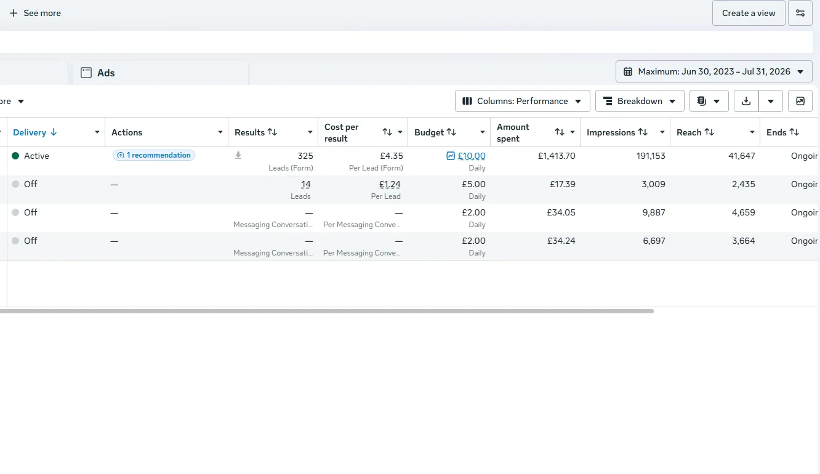Screen dimensions: 820x474
Task: Open the 1 recommendation badge
Action: click(154, 155)
